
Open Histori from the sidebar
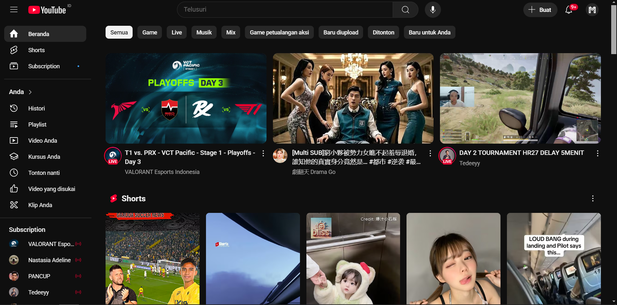click(x=45, y=108)
